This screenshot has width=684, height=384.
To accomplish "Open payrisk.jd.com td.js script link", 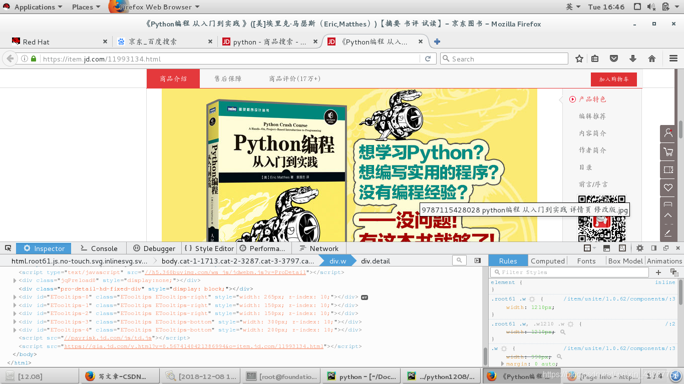I will 108,338.
